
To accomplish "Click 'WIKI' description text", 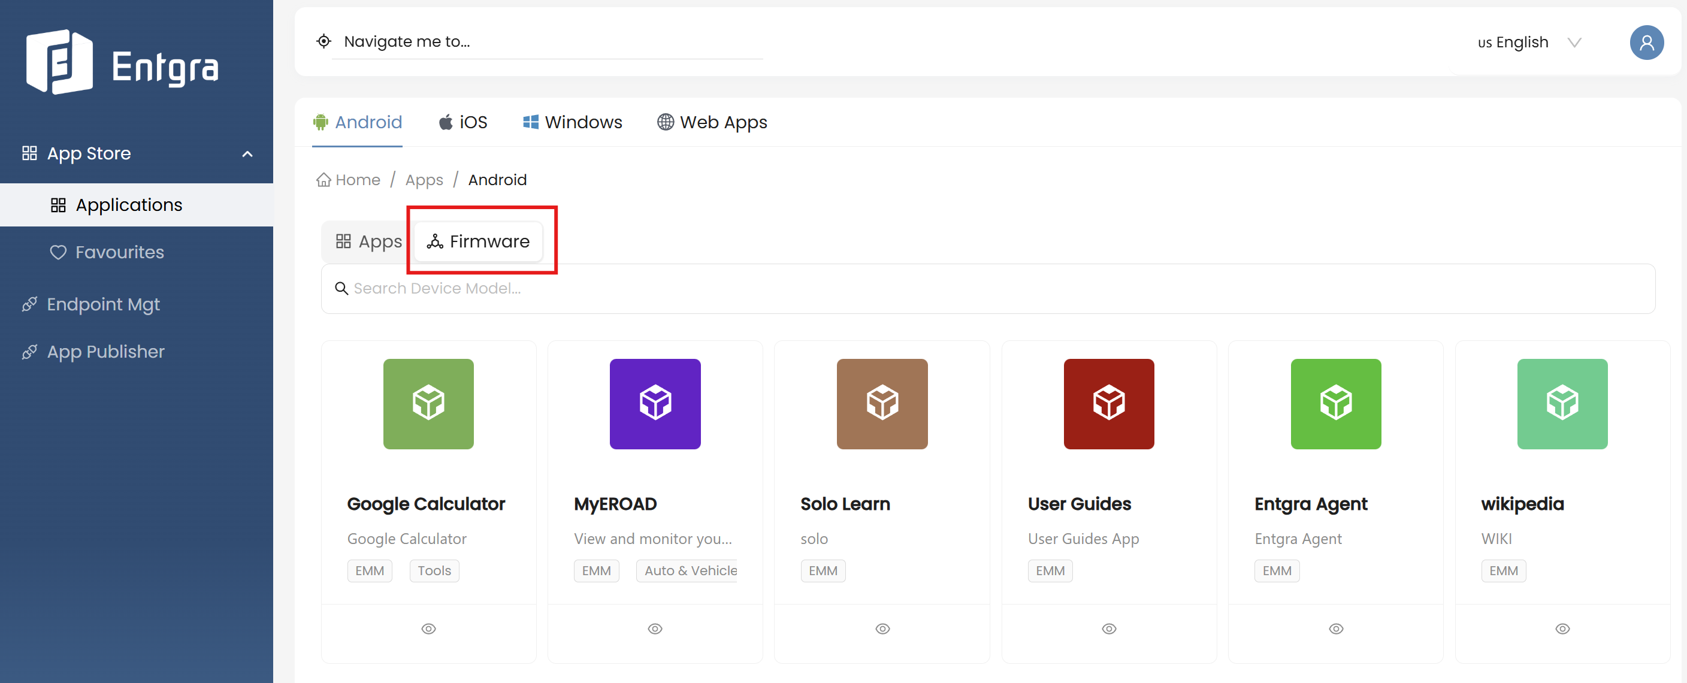I will click(1496, 538).
